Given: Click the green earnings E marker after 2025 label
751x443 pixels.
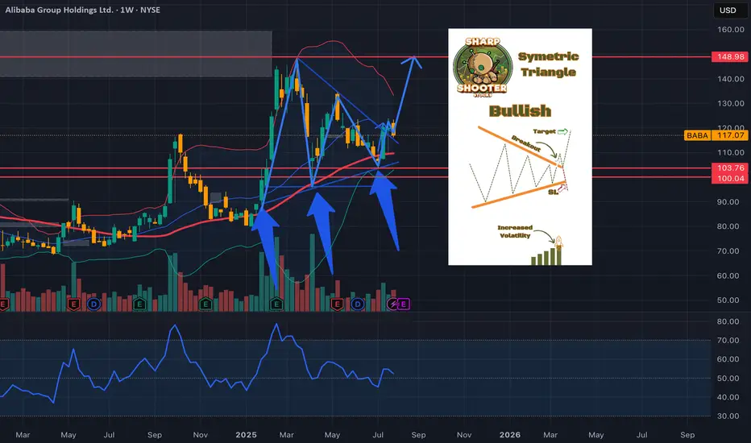Looking at the screenshot, I should (276, 304).
